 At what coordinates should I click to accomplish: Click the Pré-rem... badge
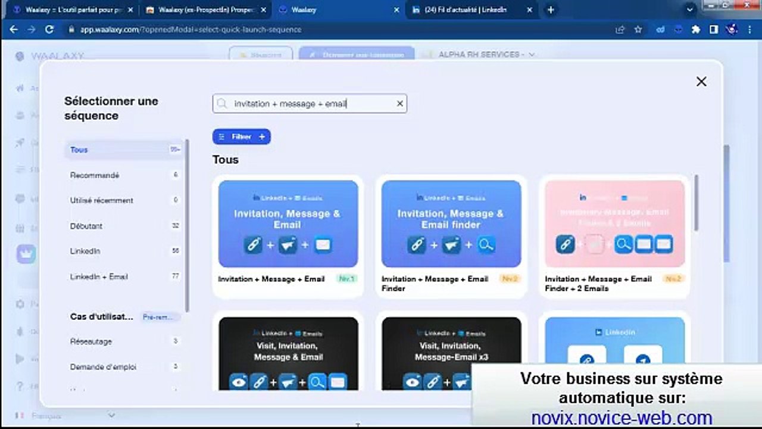pyautogui.click(x=158, y=317)
